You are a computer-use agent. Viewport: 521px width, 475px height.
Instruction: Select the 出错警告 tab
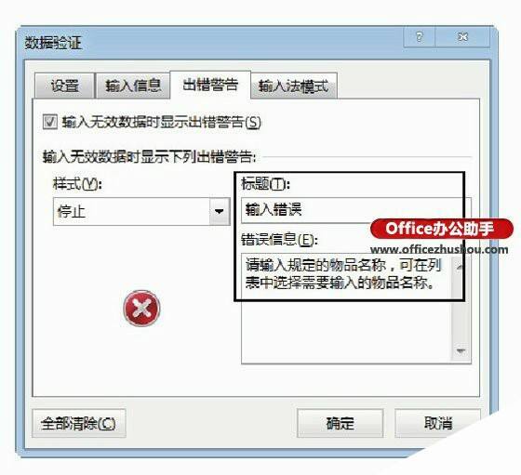pos(210,85)
